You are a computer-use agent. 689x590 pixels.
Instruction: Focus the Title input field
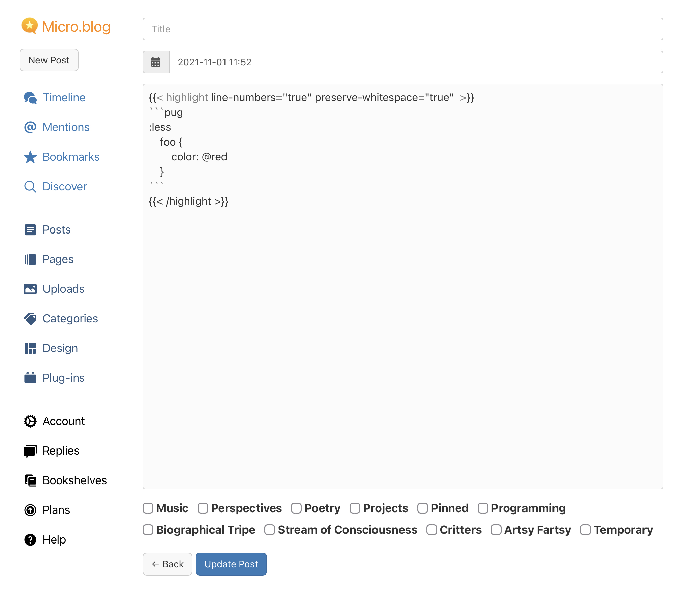coord(403,29)
